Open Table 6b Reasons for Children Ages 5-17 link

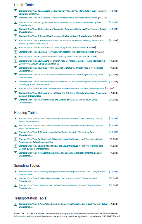[62, 62]
